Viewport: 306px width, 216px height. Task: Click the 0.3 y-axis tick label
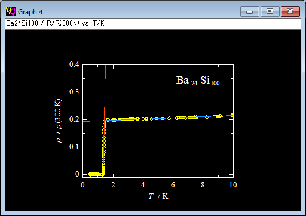pyautogui.click(x=74, y=92)
